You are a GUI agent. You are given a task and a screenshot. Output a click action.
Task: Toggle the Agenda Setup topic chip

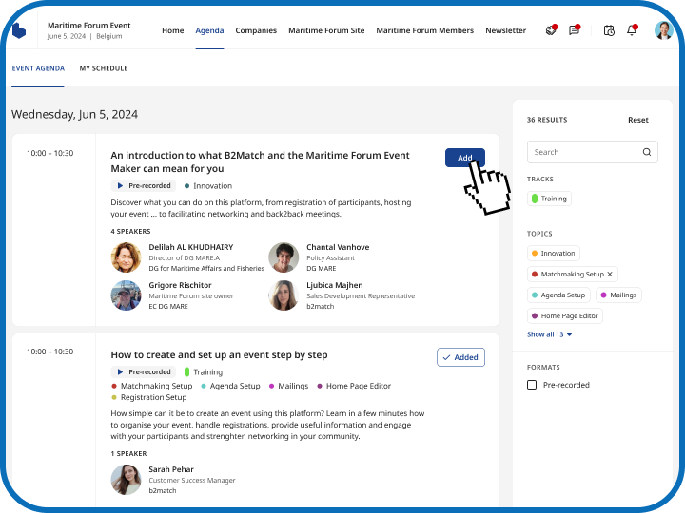tap(558, 294)
